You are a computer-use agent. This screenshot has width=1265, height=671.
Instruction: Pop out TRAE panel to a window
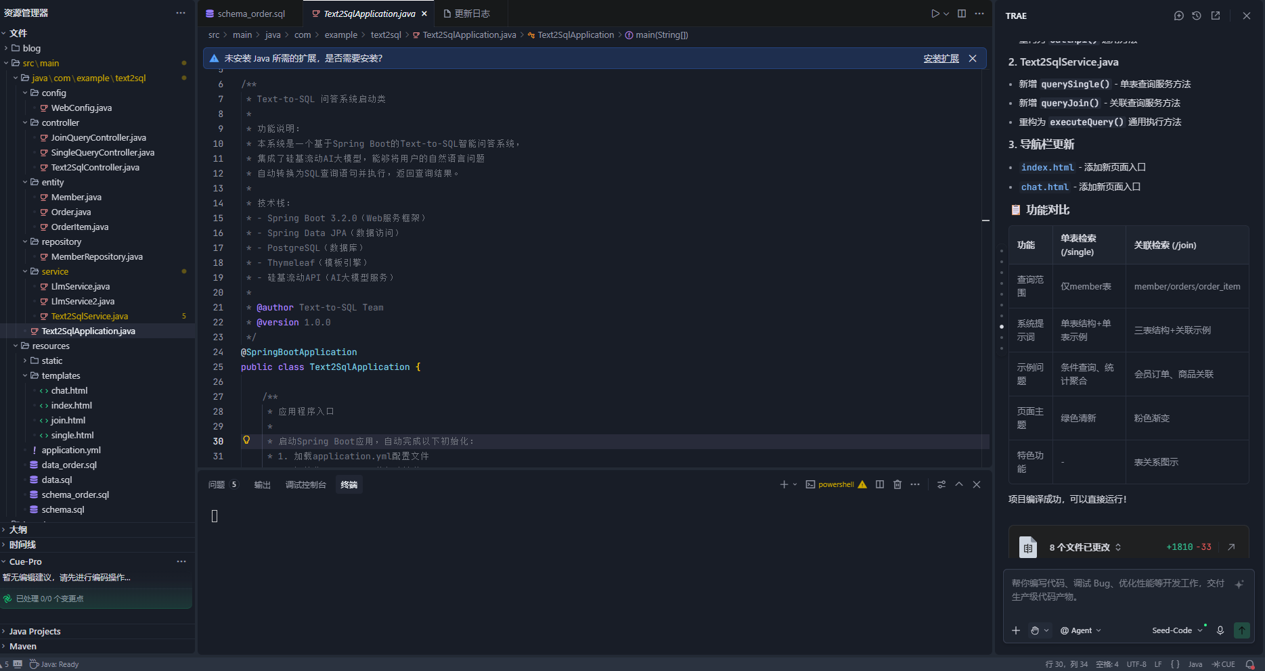point(1216,16)
